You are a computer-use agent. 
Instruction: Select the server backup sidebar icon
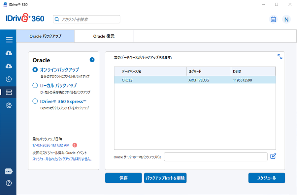click(x=9, y=92)
